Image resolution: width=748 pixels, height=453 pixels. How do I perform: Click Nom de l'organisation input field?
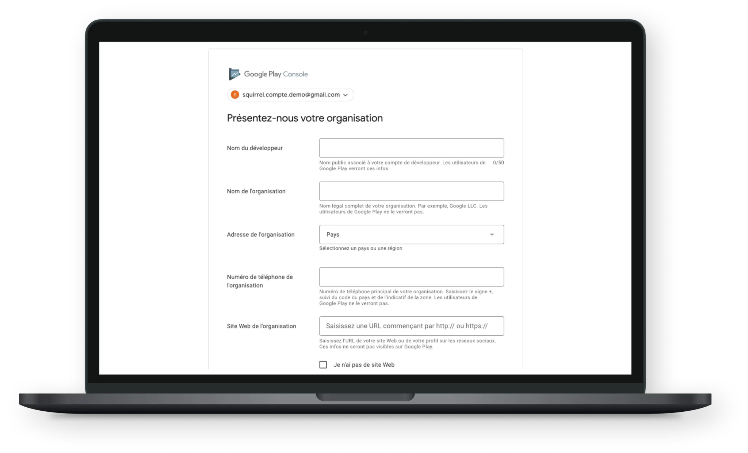411,191
